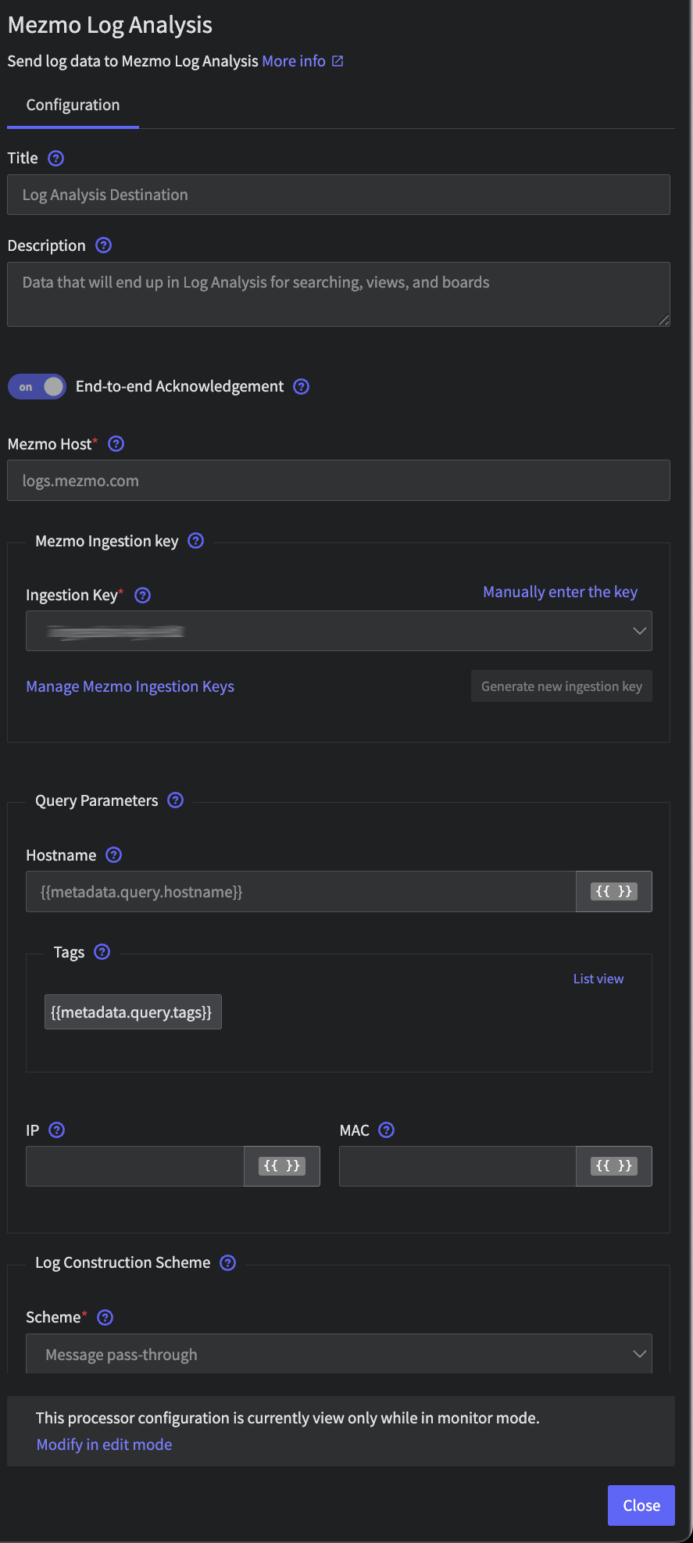This screenshot has height=1543, width=693.
Task: Click Generate new ingestion key button
Action: point(562,686)
